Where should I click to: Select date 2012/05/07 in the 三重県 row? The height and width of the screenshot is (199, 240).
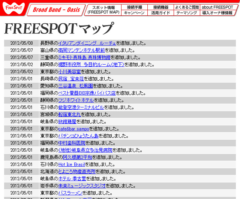[22, 57]
